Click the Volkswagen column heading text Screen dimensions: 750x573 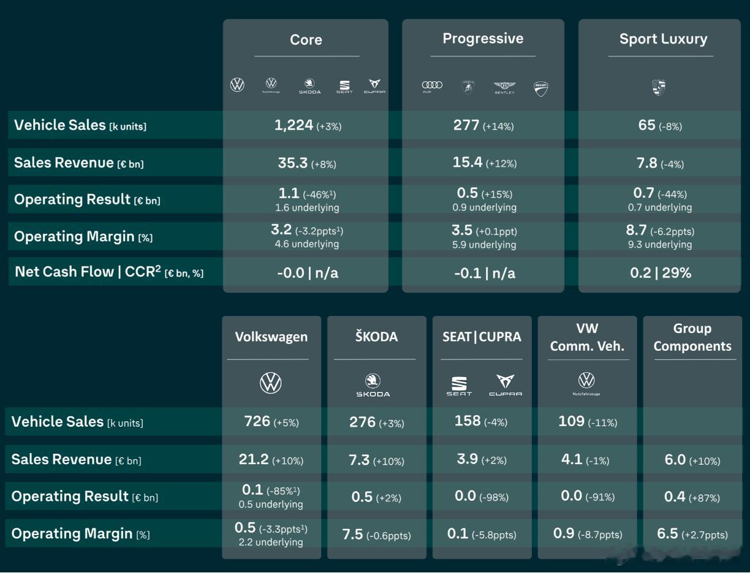[271, 337]
